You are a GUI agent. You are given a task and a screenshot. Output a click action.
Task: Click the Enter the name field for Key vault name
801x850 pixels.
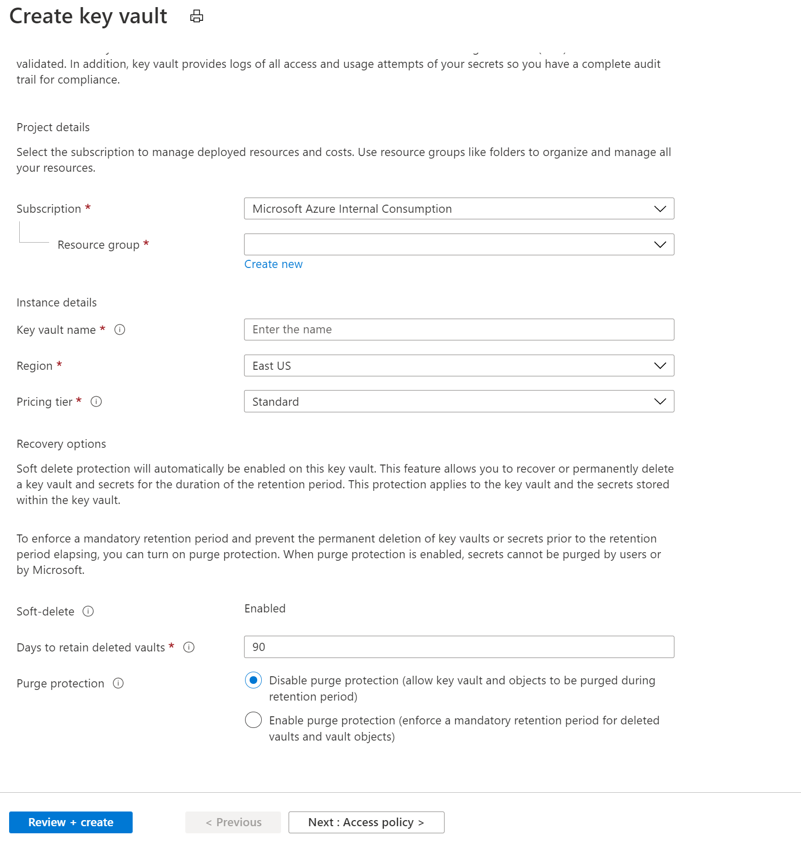pyautogui.click(x=459, y=329)
